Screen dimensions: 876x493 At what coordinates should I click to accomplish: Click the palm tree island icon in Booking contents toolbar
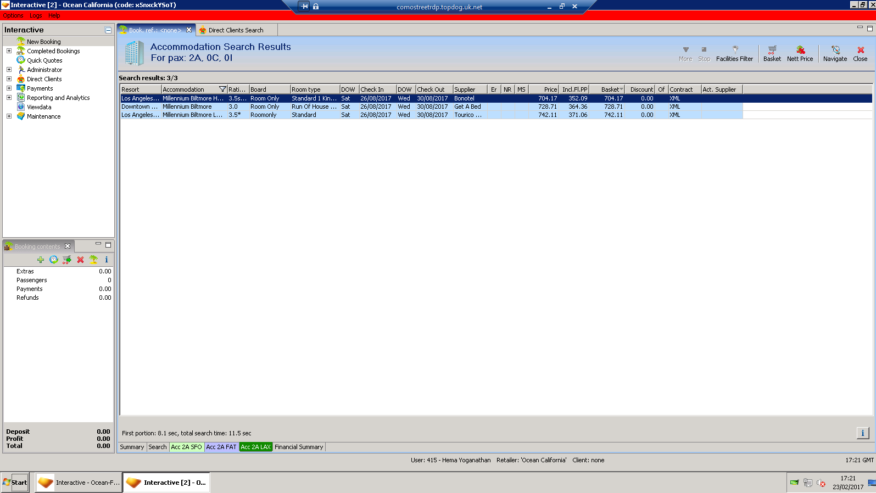pyautogui.click(x=93, y=260)
